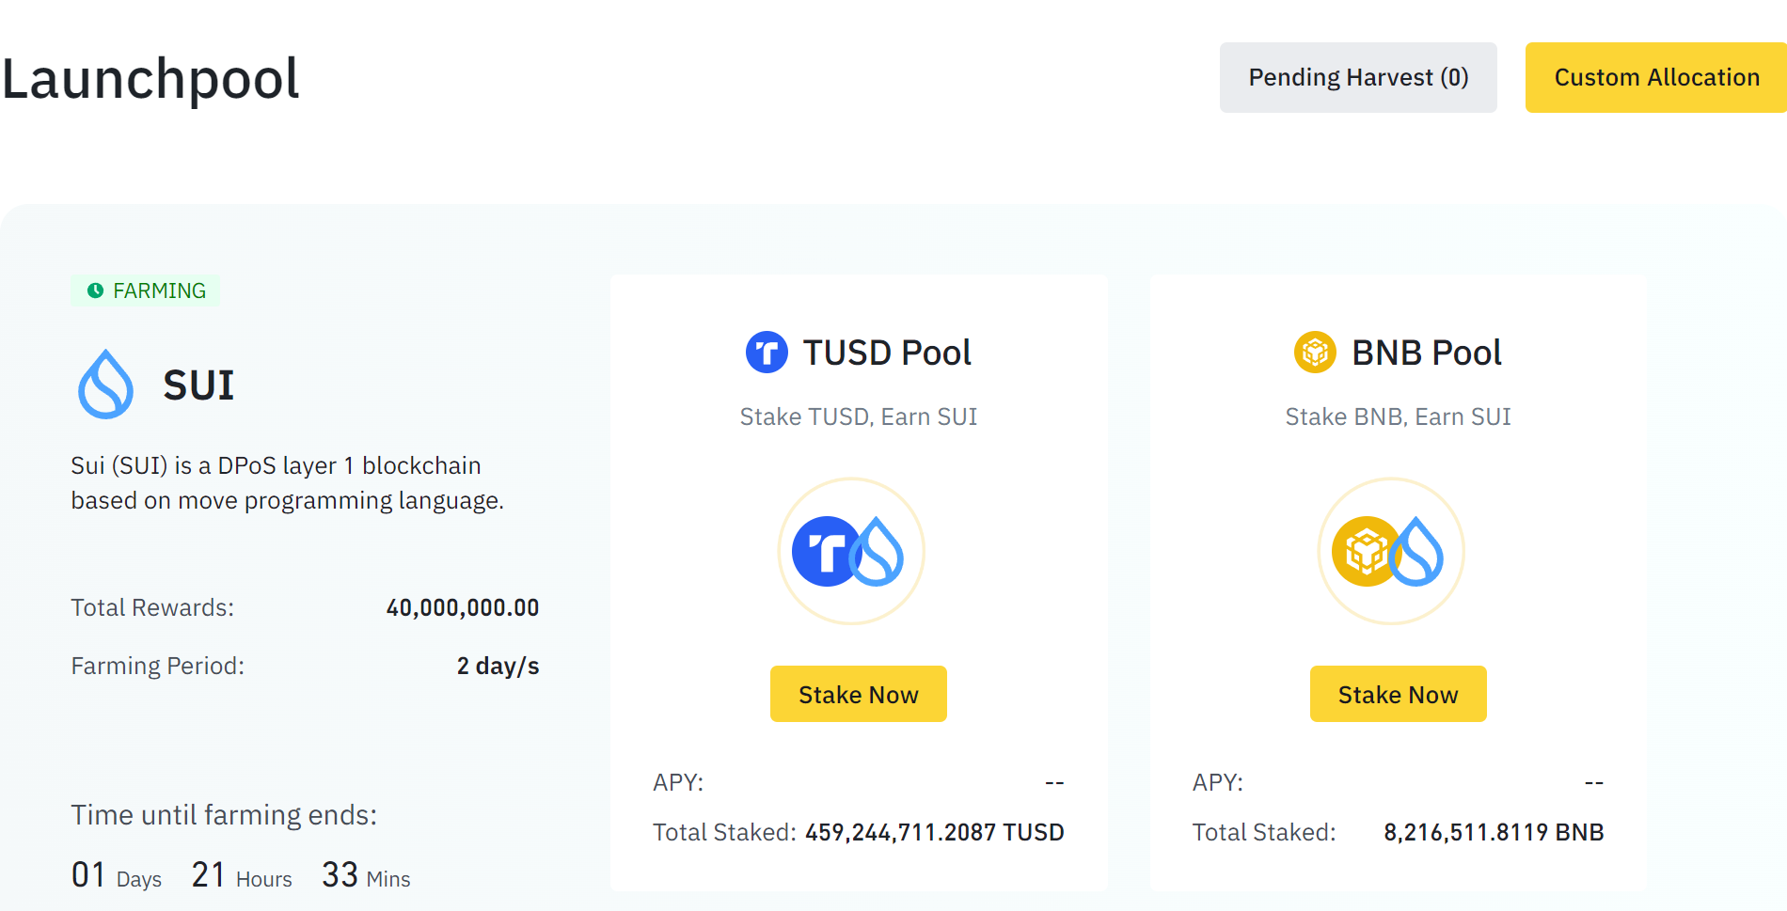The image size is (1787, 911).
Task: Open Custom Allocation
Action: [x=1656, y=77]
